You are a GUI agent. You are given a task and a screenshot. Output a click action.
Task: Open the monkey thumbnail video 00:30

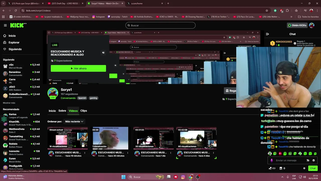coord(111,138)
